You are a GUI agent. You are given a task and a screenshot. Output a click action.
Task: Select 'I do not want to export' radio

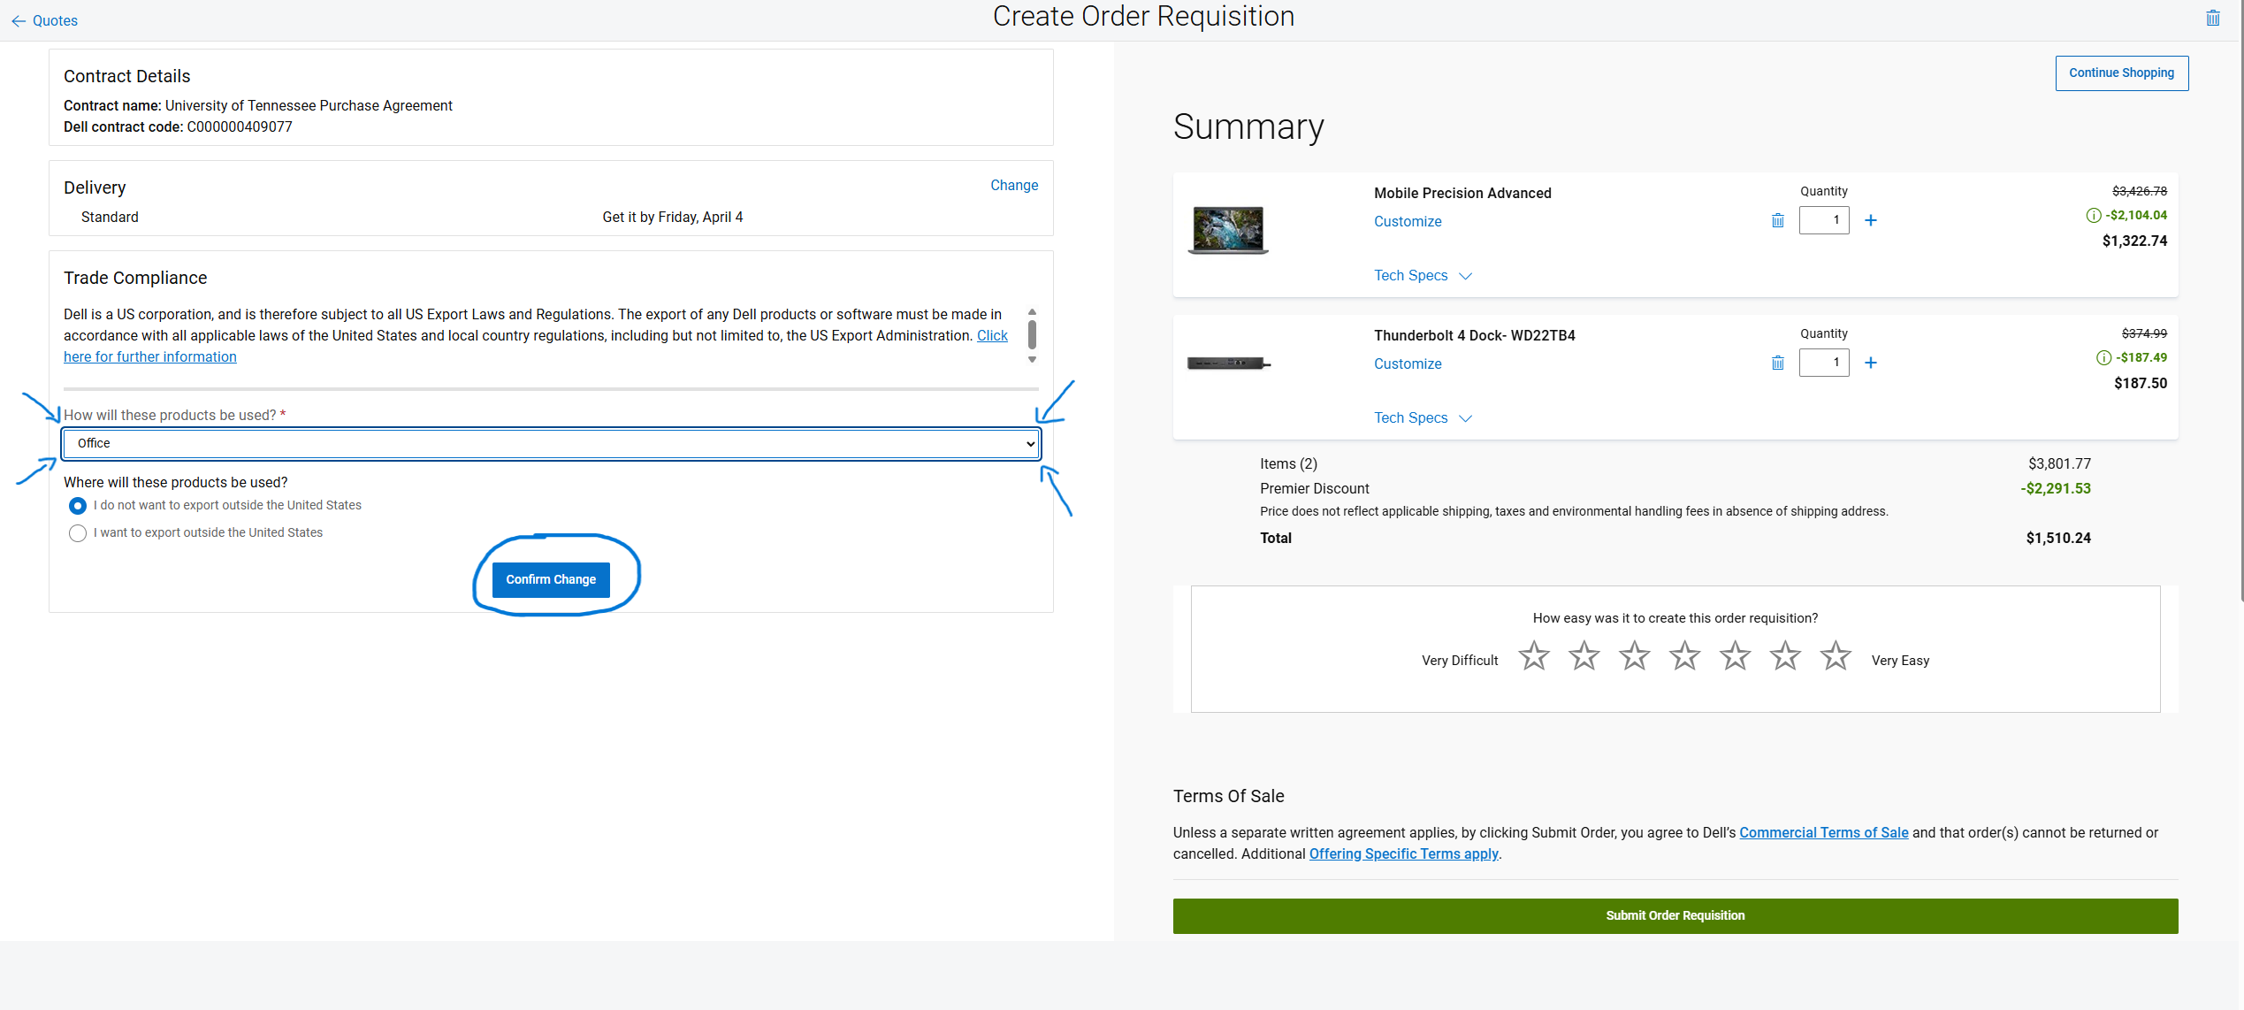(78, 506)
